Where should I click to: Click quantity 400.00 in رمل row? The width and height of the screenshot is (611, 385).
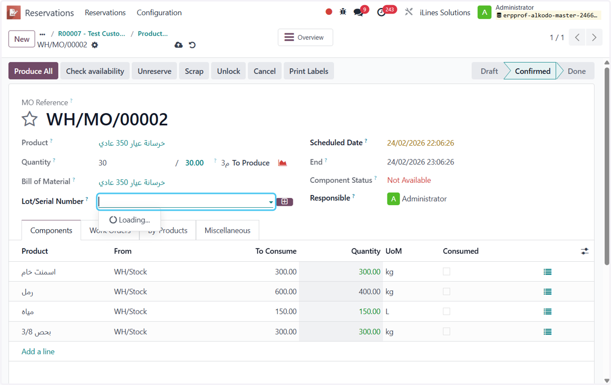point(370,292)
